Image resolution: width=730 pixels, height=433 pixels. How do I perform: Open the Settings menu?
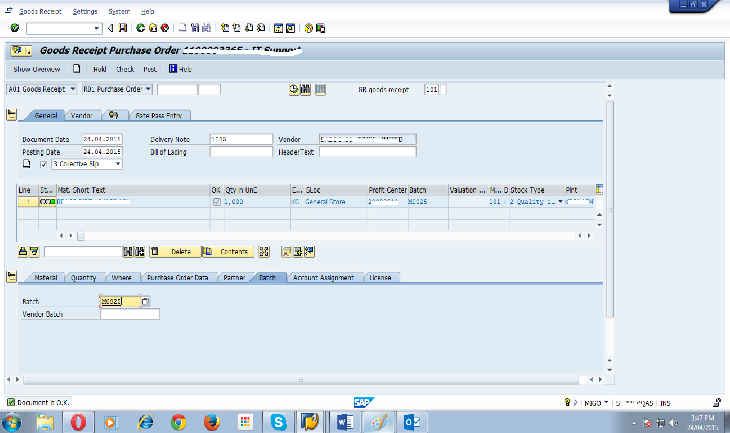click(85, 11)
